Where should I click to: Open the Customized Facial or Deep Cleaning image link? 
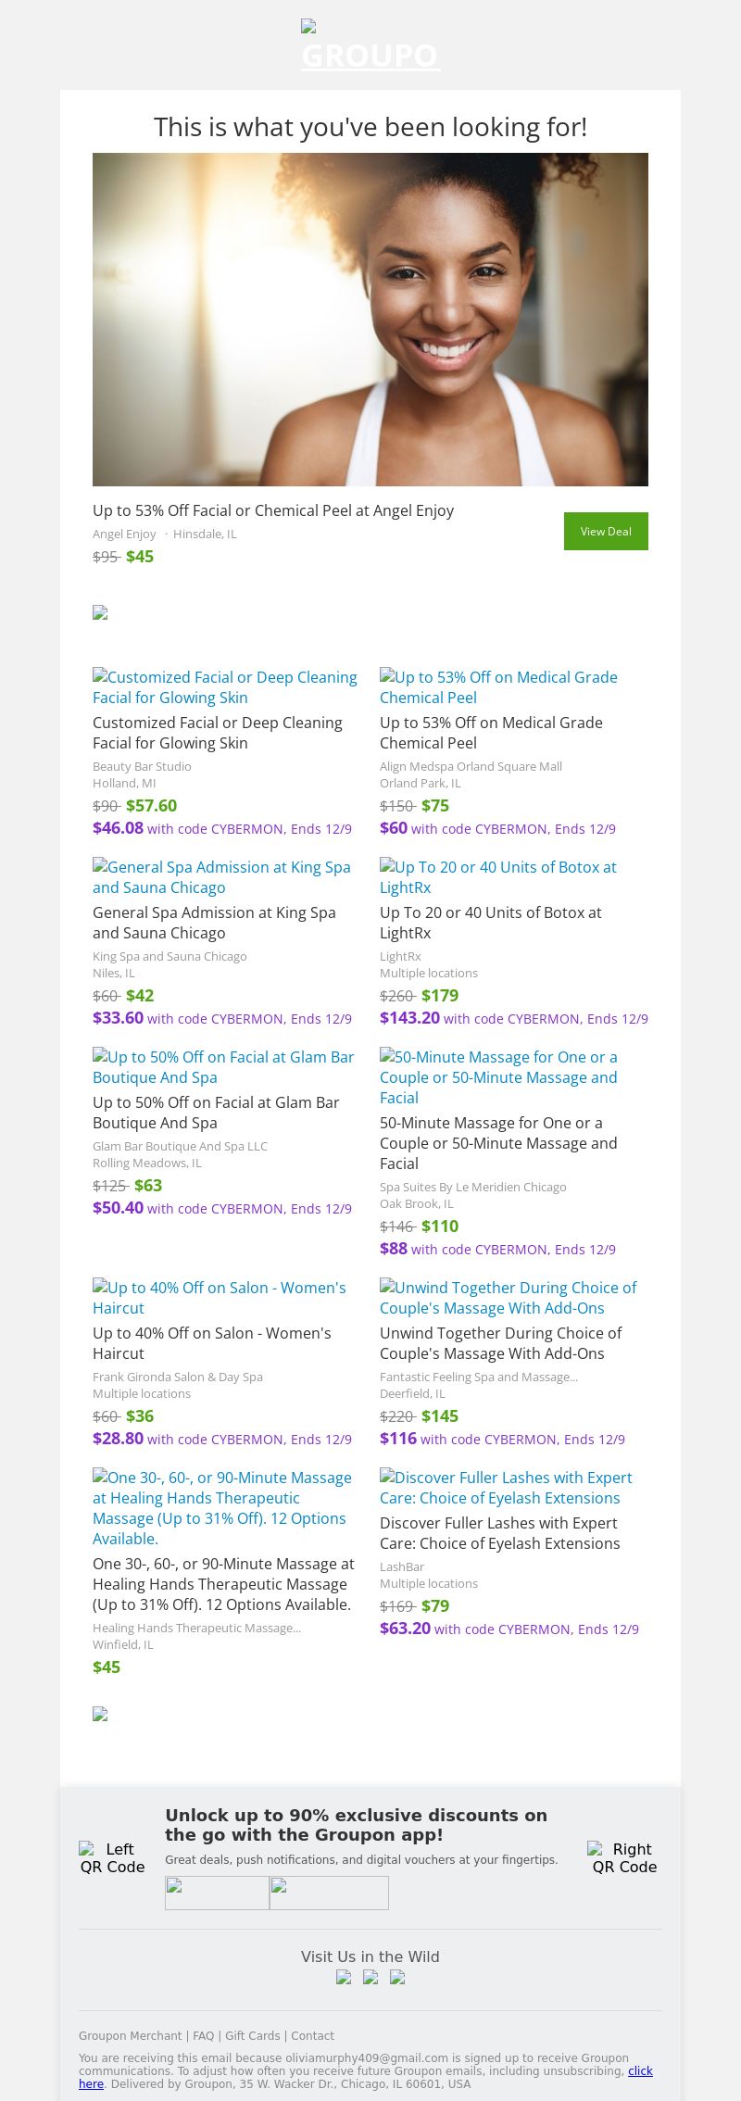pos(224,687)
